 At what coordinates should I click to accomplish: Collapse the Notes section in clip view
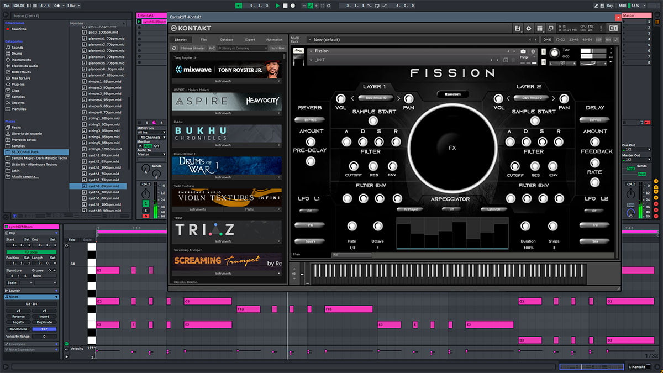coord(55,297)
